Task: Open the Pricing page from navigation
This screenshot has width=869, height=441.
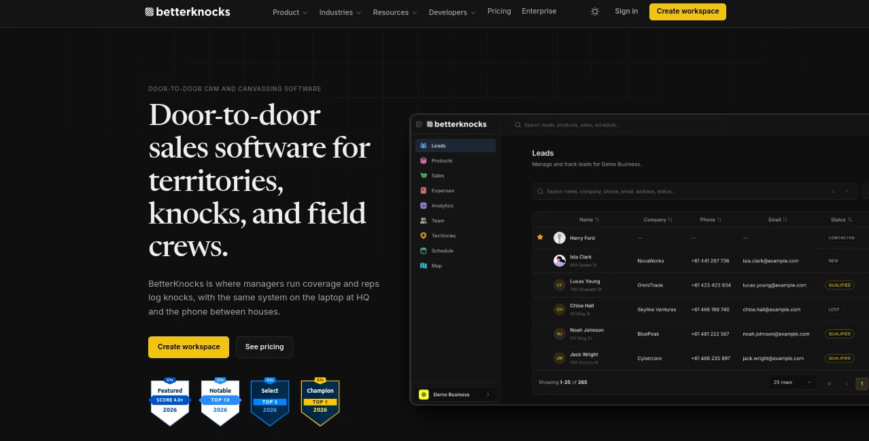Action: click(x=499, y=12)
